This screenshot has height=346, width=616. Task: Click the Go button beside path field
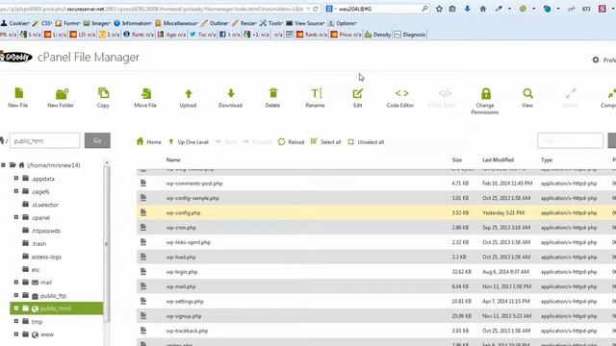[x=97, y=140]
